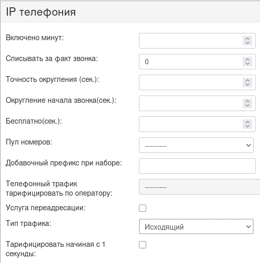The width and height of the screenshot is (260, 263).
Task: Focus the Точность округления (сек.) input
Action: pos(197,82)
